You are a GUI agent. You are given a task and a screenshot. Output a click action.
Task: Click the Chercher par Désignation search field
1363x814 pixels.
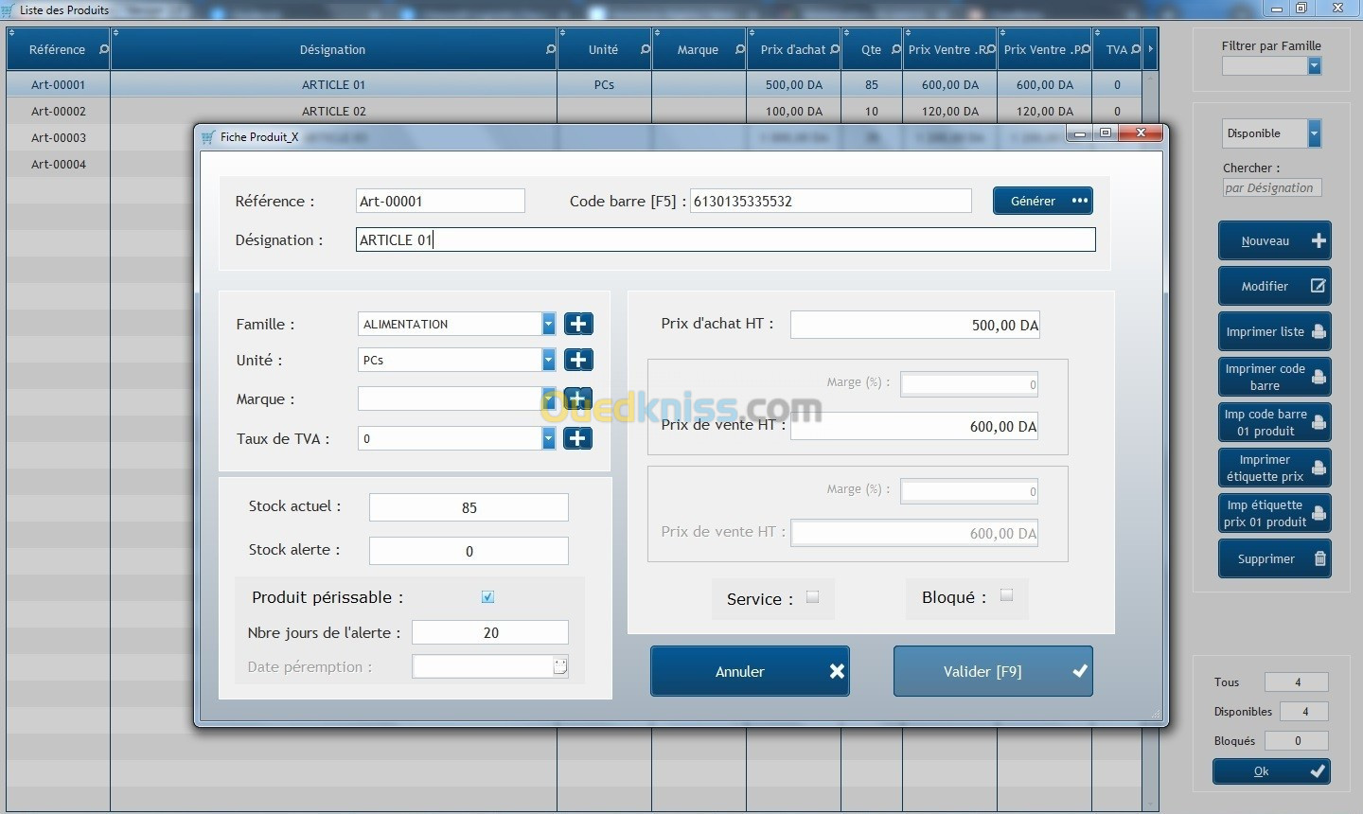click(x=1271, y=187)
